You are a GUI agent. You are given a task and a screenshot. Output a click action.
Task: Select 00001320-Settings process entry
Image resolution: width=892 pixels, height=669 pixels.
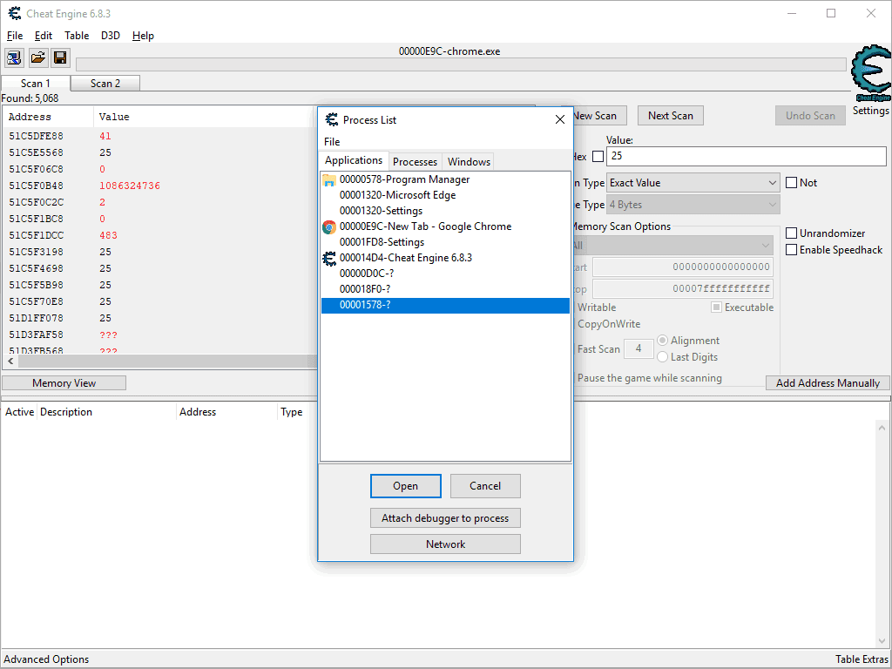click(x=445, y=211)
